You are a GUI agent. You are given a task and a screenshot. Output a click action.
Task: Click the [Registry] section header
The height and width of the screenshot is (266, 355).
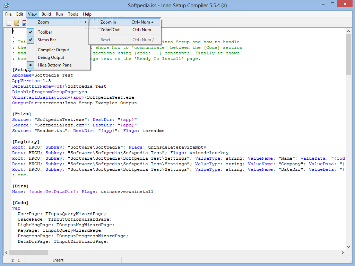click(x=26, y=142)
